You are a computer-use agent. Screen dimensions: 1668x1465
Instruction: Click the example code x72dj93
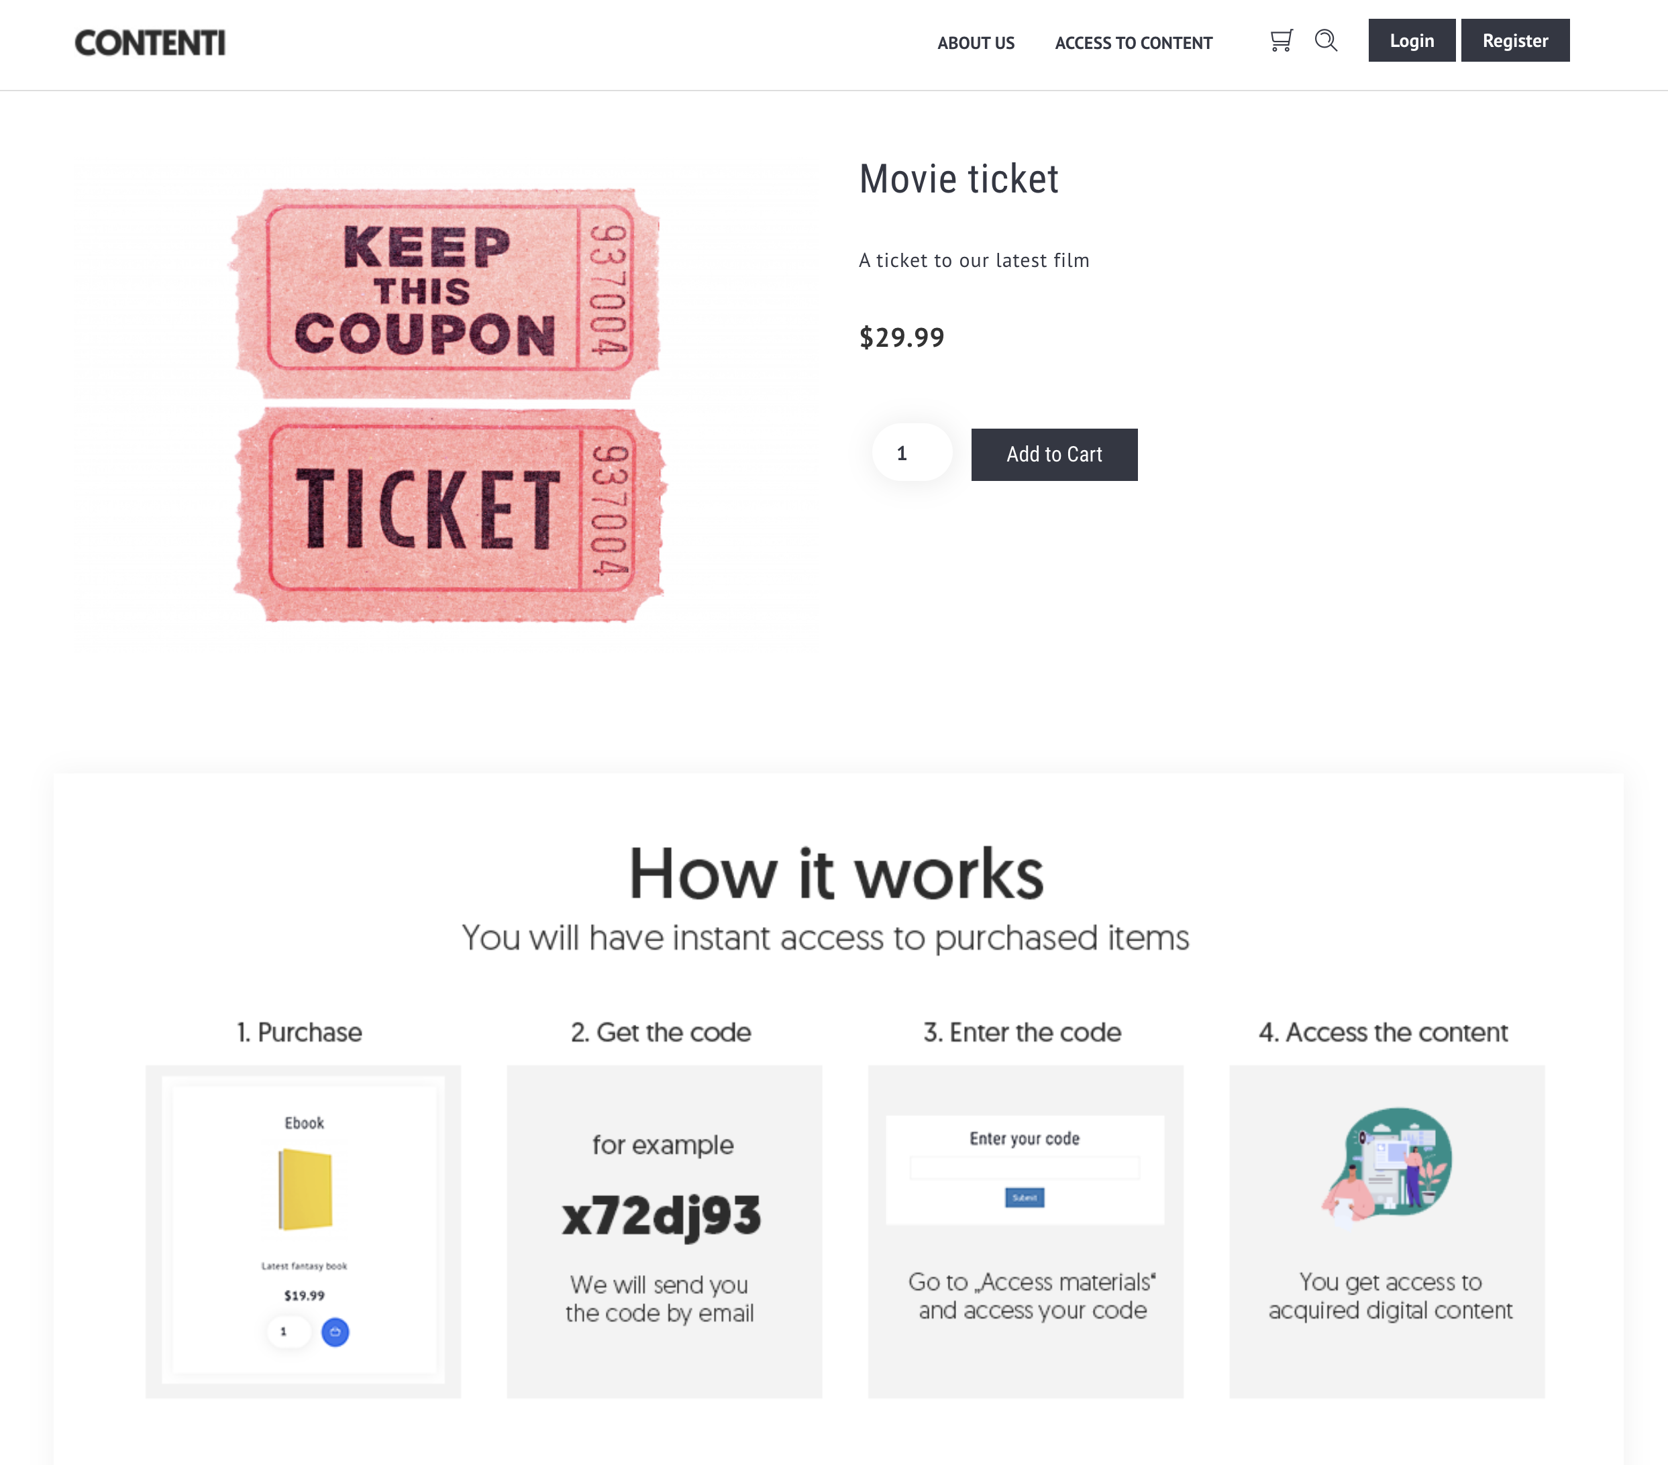662,1215
